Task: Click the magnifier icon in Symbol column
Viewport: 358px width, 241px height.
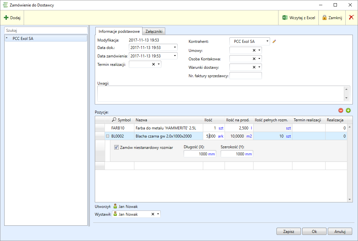Action: click(114, 120)
